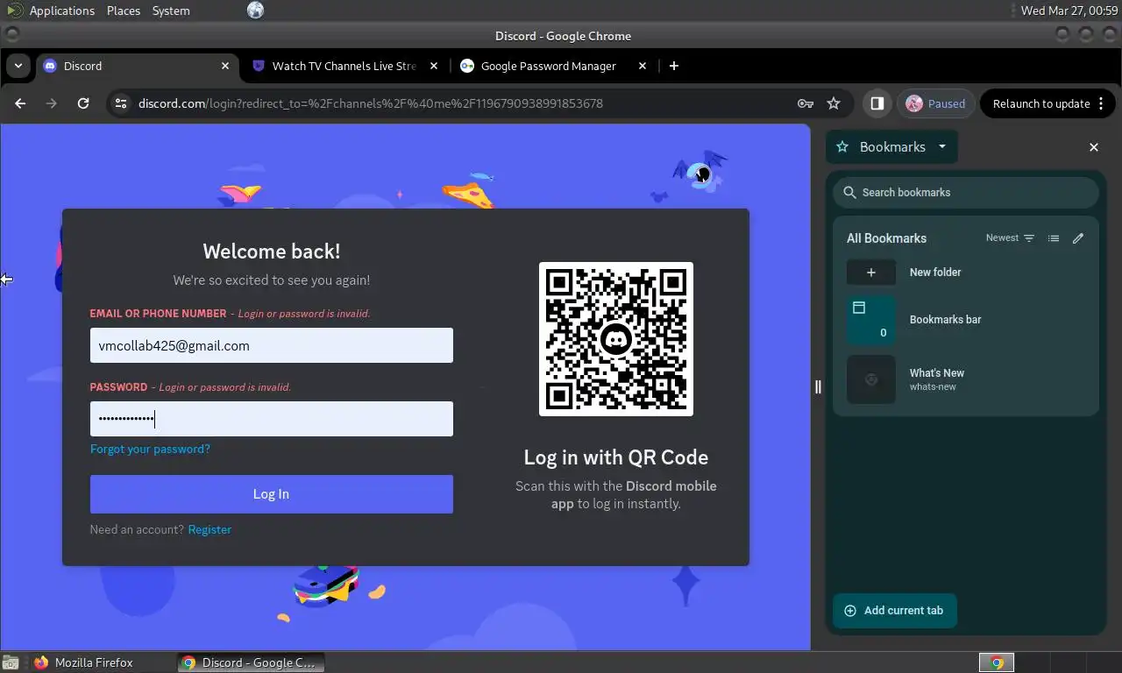Click the Chrome workspace icon at bottom right
Viewport: 1122px width, 673px height.
pos(997,662)
